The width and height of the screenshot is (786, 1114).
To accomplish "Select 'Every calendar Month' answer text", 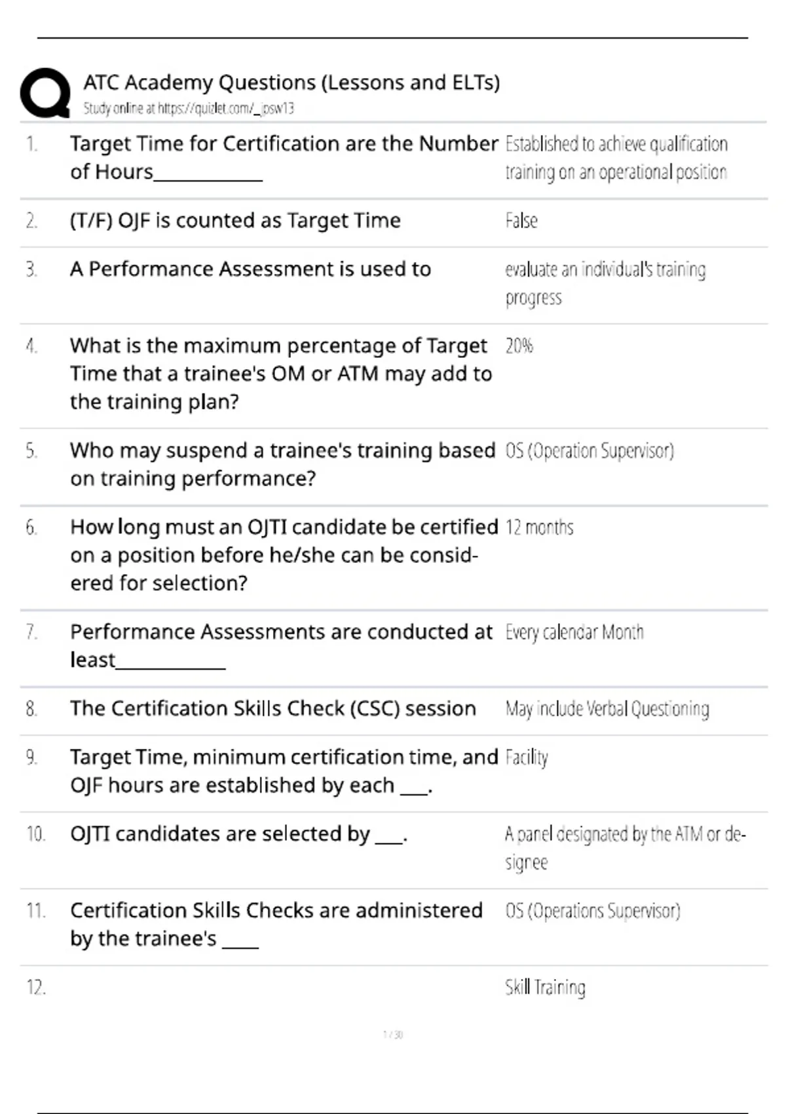I will pos(574,632).
